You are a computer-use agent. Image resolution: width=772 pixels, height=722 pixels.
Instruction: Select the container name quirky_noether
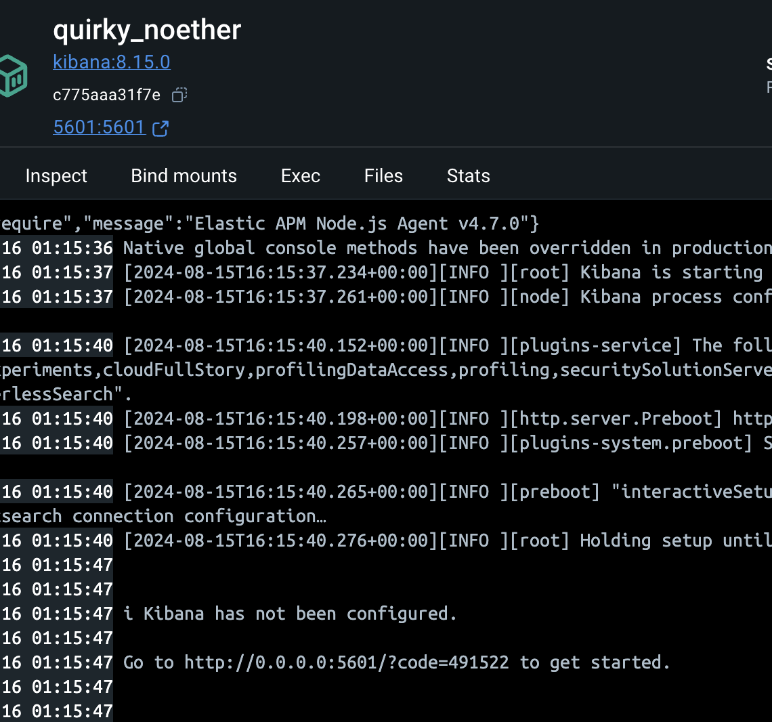(147, 30)
